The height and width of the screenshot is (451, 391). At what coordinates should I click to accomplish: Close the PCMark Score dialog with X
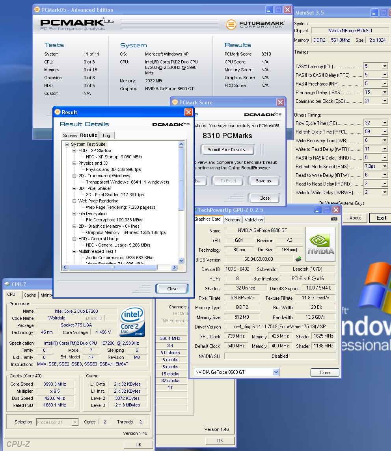pyautogui.click(x=280, y=102)
